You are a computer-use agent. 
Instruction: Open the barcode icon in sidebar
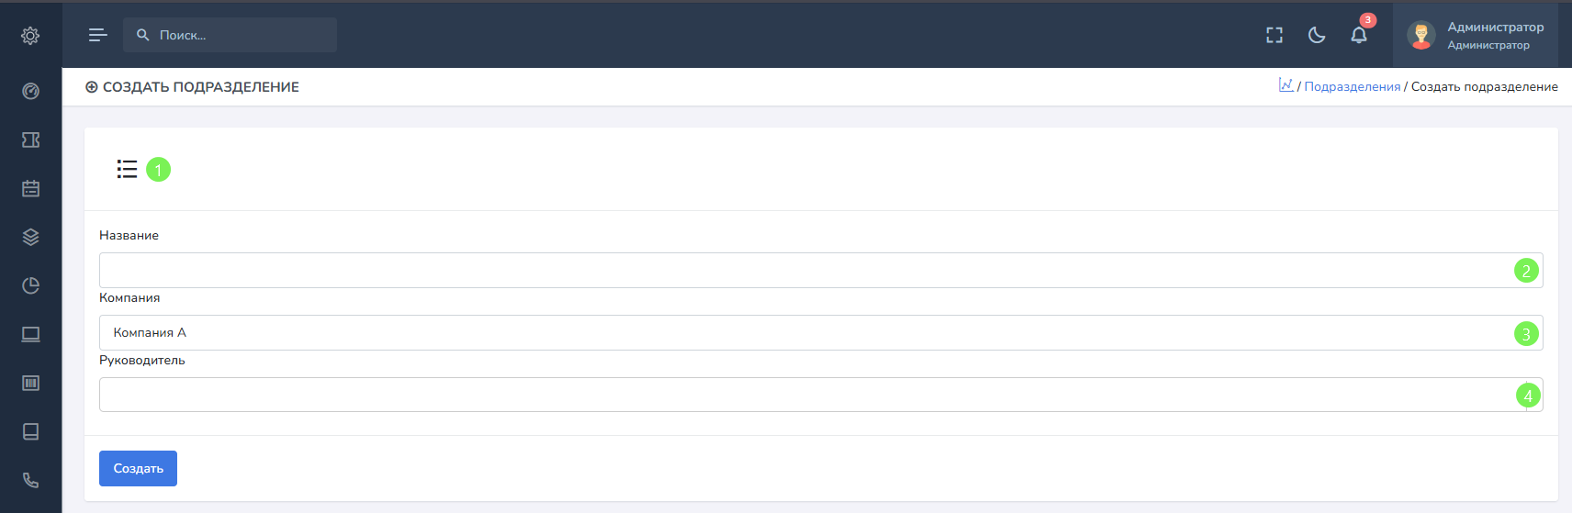(30, 383)
